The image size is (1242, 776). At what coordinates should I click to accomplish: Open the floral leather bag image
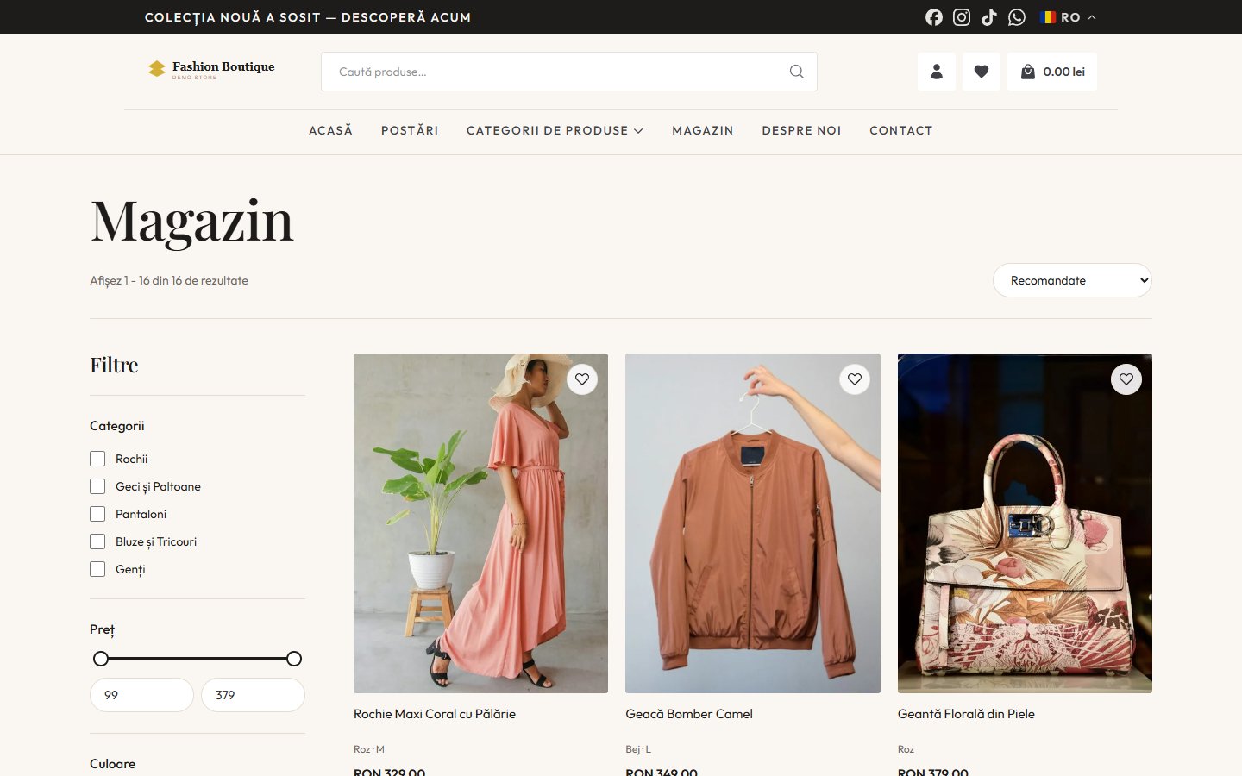(1025, 523)
